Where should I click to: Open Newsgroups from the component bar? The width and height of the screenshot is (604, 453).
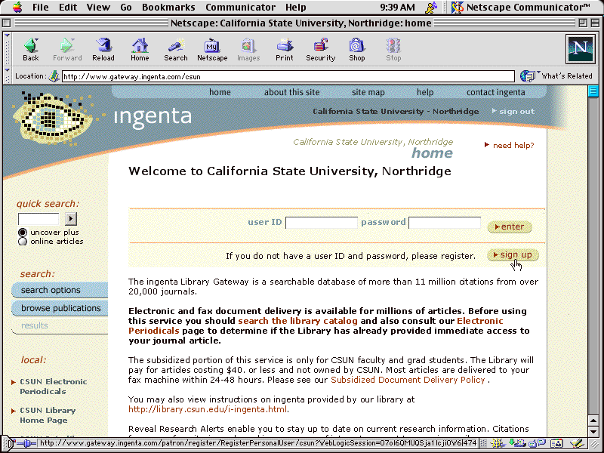click(x=537, y=443)
